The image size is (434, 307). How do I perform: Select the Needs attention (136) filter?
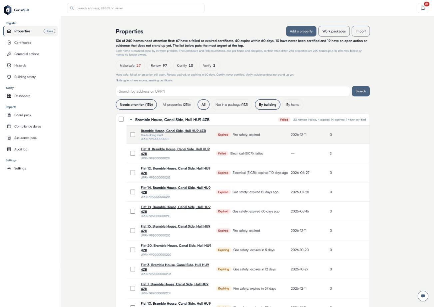[x=136, y=105]
